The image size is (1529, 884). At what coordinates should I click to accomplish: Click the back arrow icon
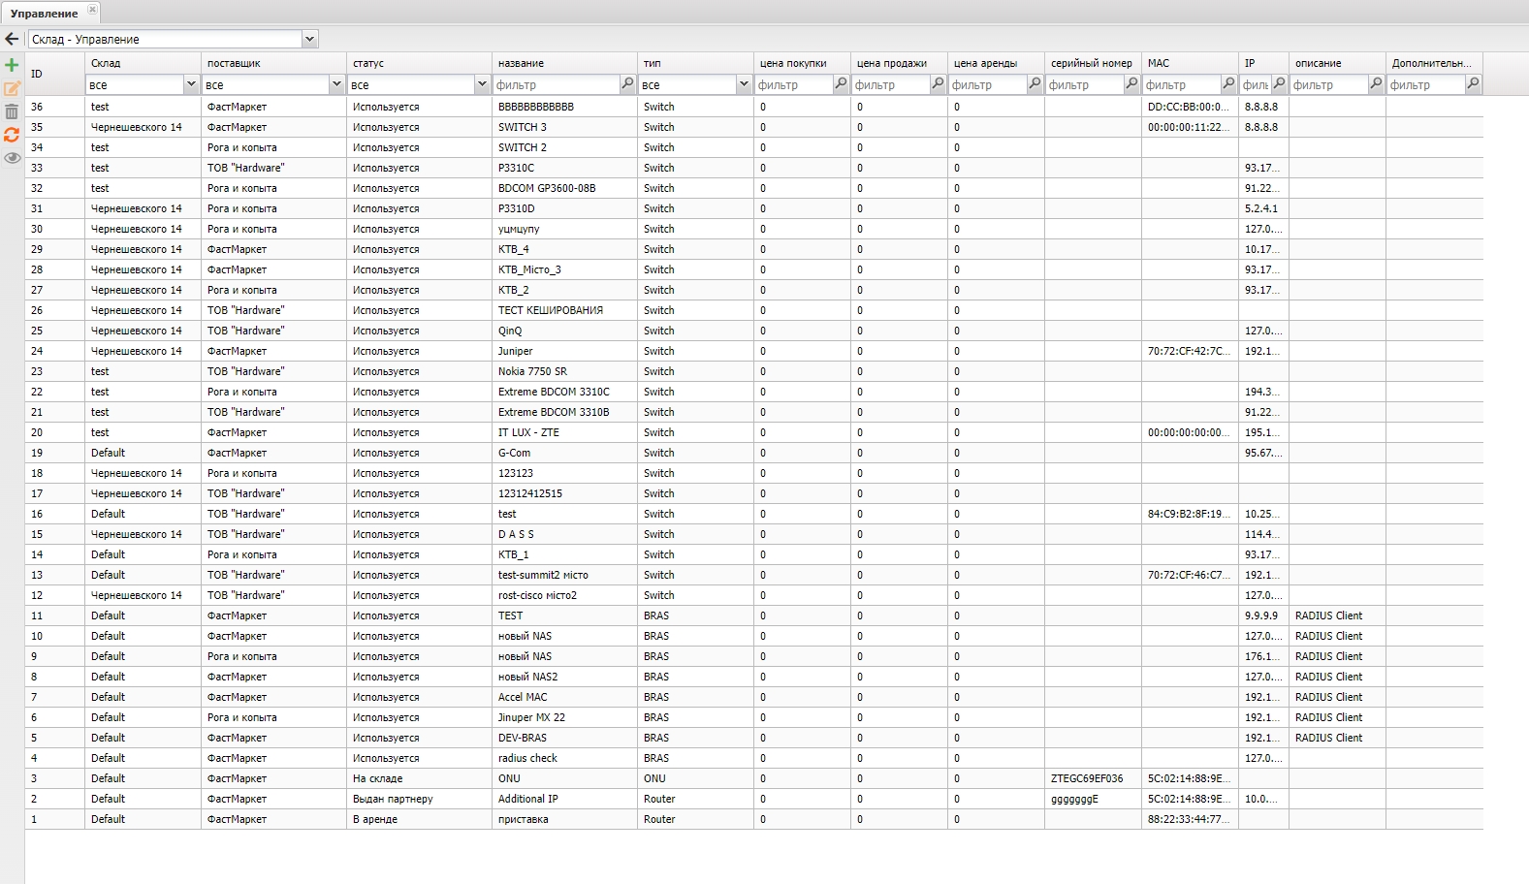(x=12, y=39)
